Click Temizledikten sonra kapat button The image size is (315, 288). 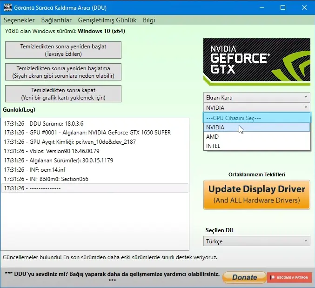pyautogui.click(x=63, y=94)
